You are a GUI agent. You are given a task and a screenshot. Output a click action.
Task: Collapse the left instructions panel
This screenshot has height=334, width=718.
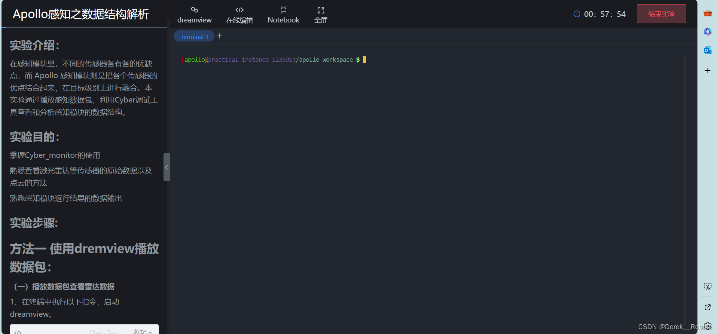coord(166,167)
